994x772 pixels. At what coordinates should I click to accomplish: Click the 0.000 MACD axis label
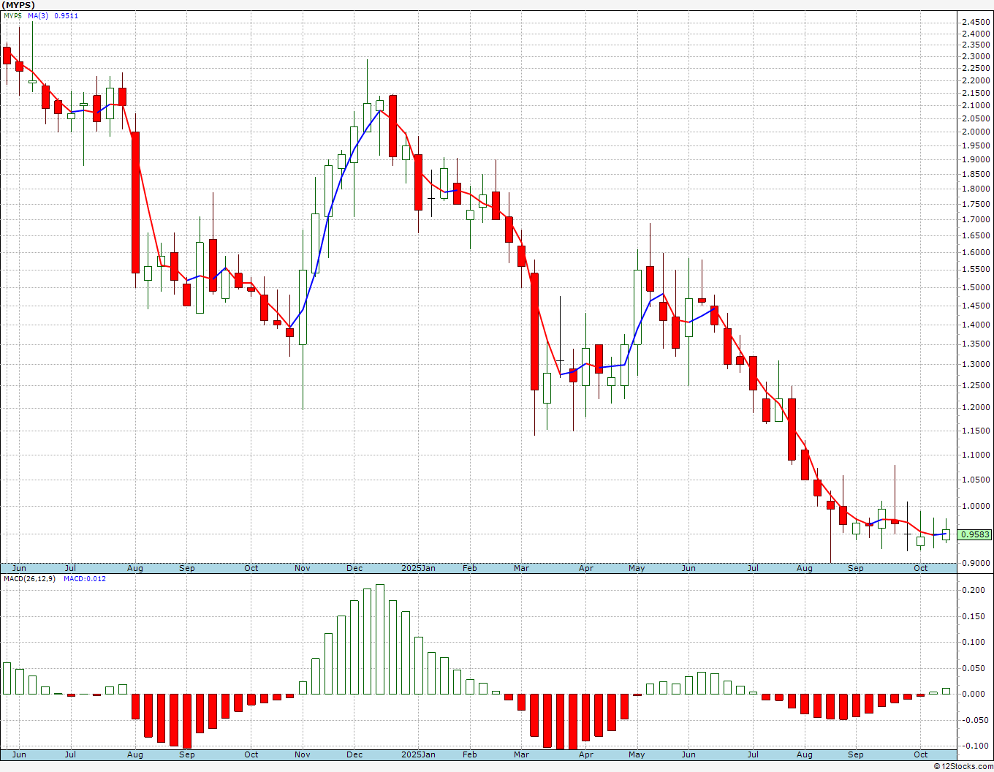[x=973, y=694]
